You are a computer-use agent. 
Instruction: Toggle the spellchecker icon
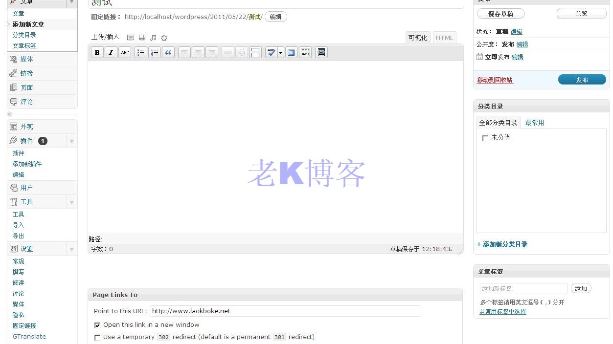(x=272, y=52)
